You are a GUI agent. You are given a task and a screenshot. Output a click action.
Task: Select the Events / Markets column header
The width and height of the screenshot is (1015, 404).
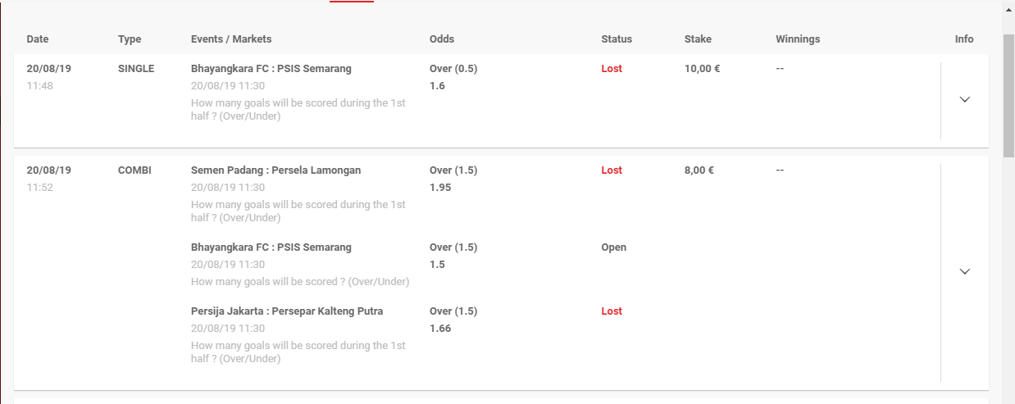tap(231, 39)
